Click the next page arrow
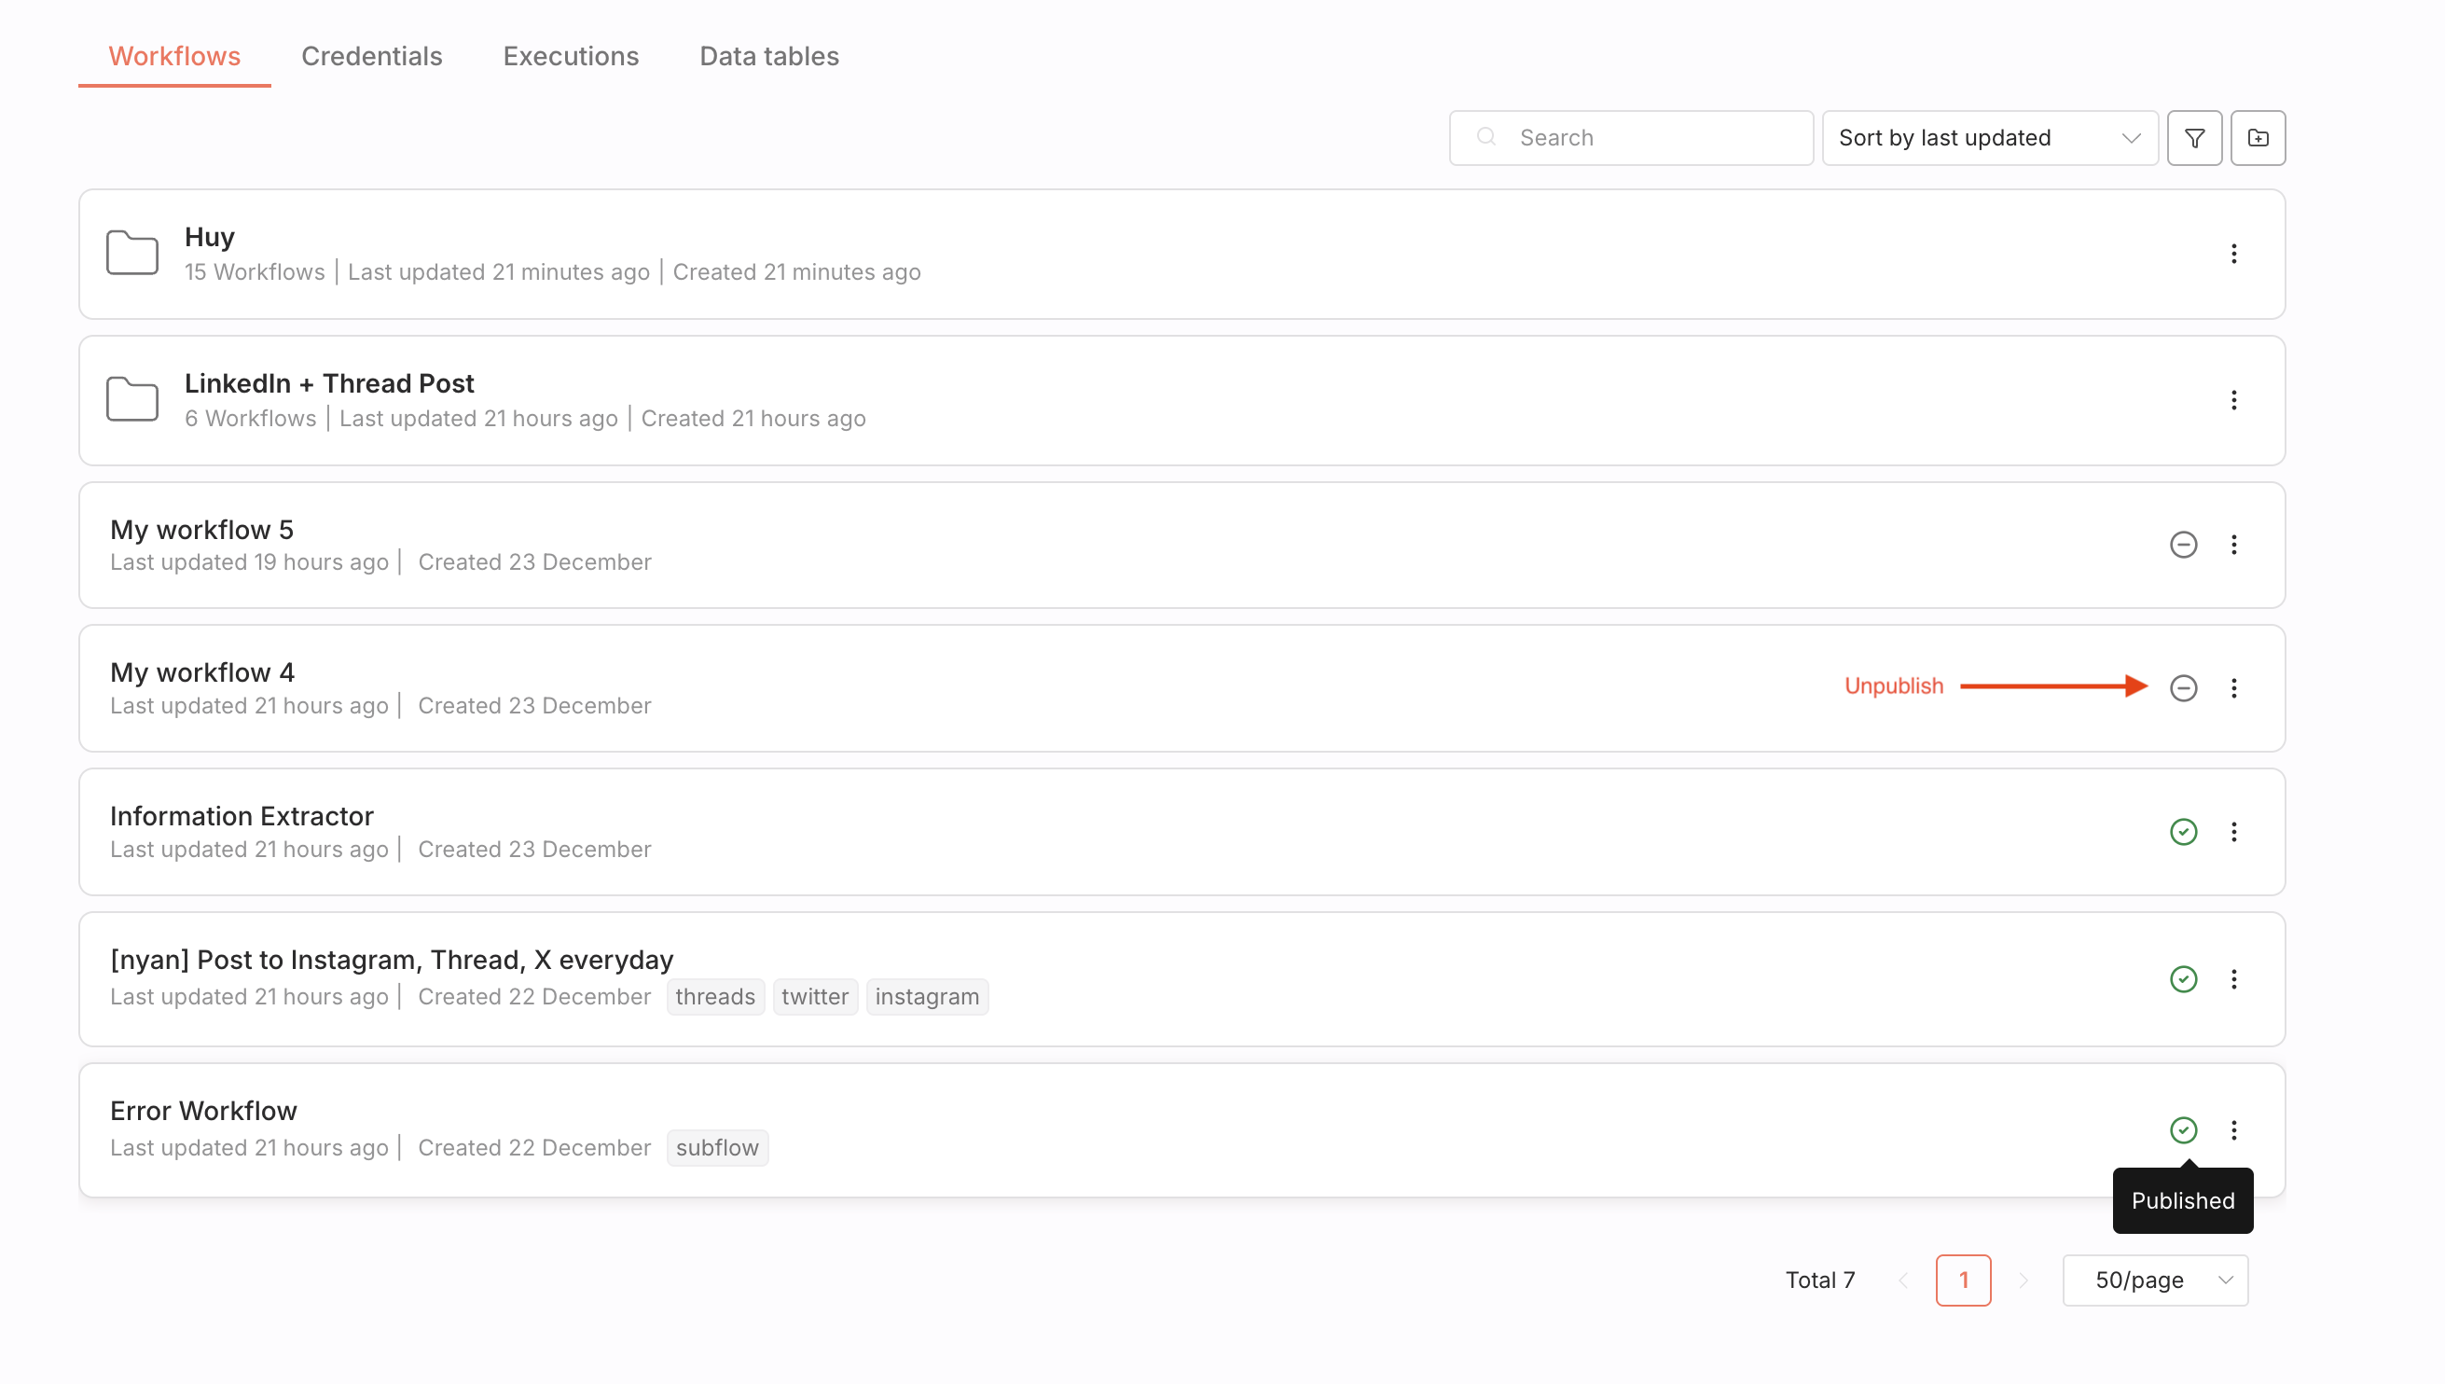 [x=2023, y=1280]
